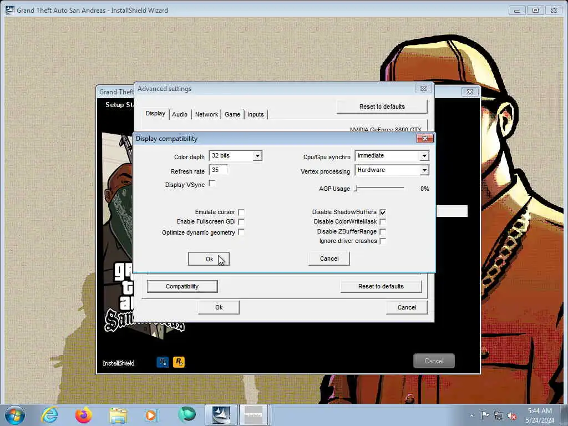Uncheck Disable ShadowBuffers
Image resolution: width=568 pixels, height=426 pixels.
383,212
